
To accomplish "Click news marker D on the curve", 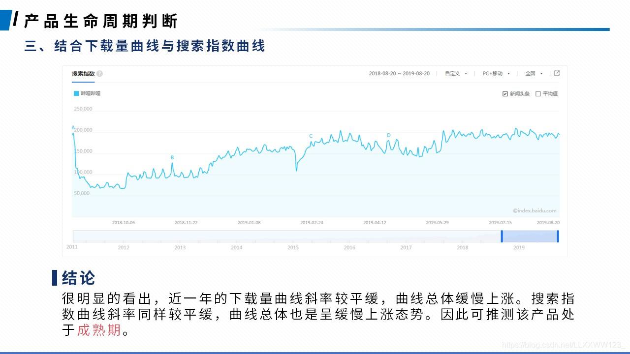I will point(388,135).
